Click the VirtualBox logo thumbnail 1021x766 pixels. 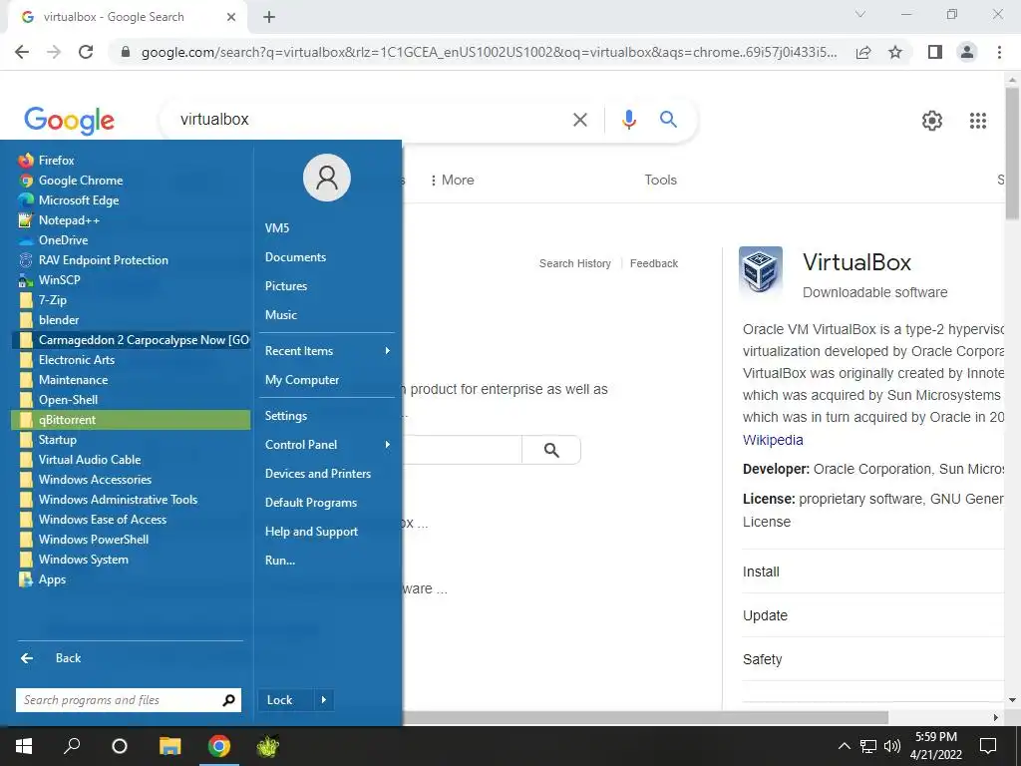[761, 270]
